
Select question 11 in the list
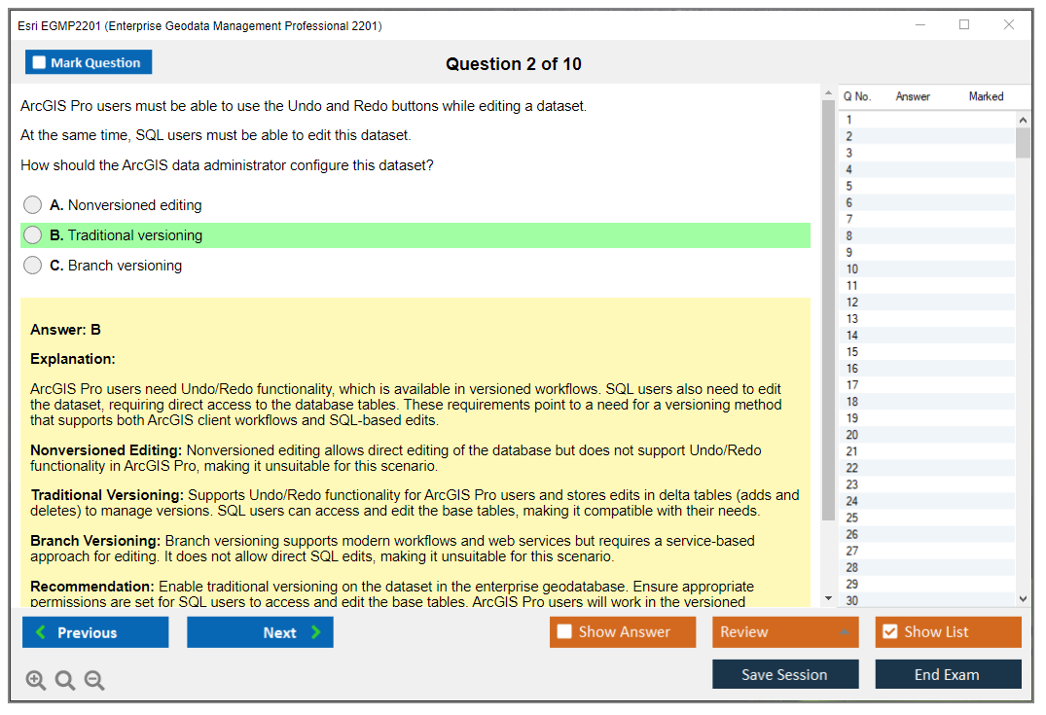pyautogui.click(x=927, y=285)
